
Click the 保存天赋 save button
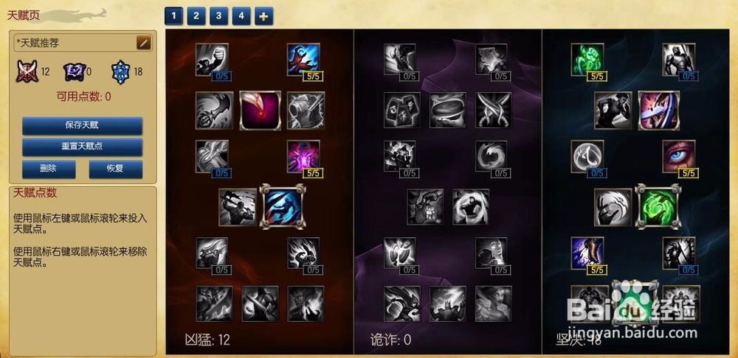coord(83,125)
